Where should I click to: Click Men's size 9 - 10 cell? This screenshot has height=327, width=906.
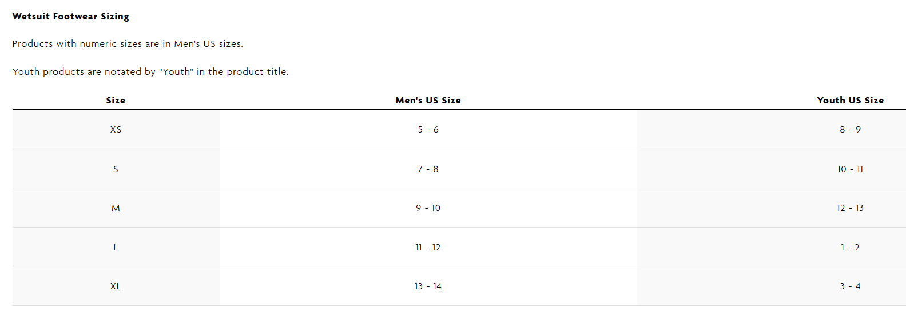(x=428, y=208)
